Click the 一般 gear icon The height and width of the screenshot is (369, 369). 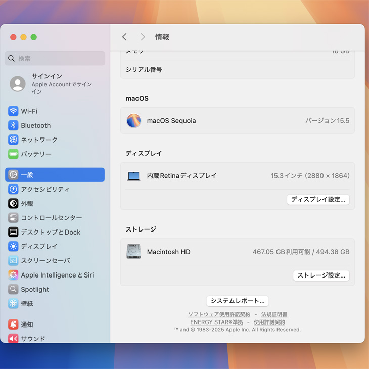point(13,175)
